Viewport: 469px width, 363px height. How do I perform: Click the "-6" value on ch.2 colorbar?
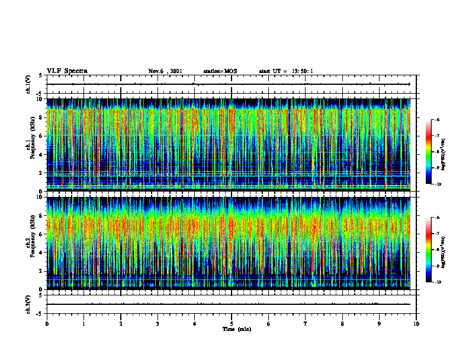point(438,218)
